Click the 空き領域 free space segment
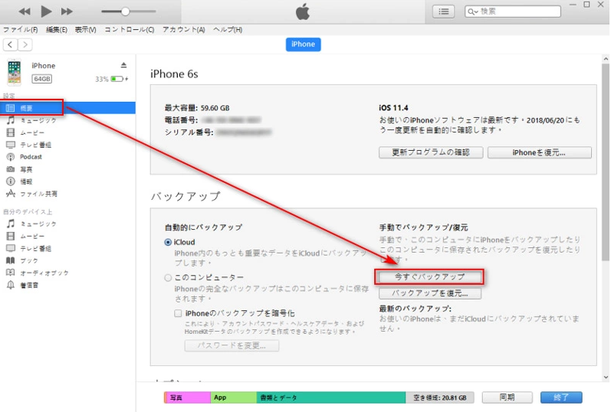This screenshot has height=412, width=611. (x=439, y=397)
